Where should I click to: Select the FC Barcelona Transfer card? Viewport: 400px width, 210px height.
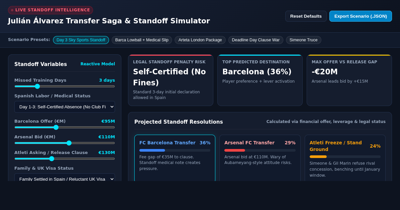pos(175,158)
